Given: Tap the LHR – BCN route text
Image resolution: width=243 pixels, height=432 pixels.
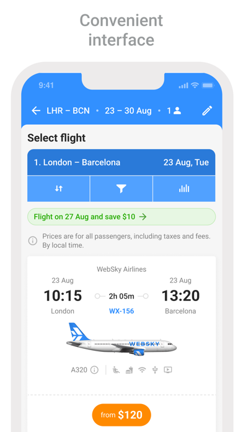Looking at the screenshot, I should tap(68, 110).
